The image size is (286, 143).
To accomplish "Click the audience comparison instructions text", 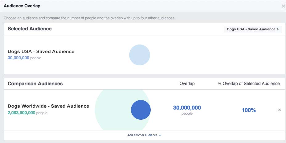I will coord(89,18).
